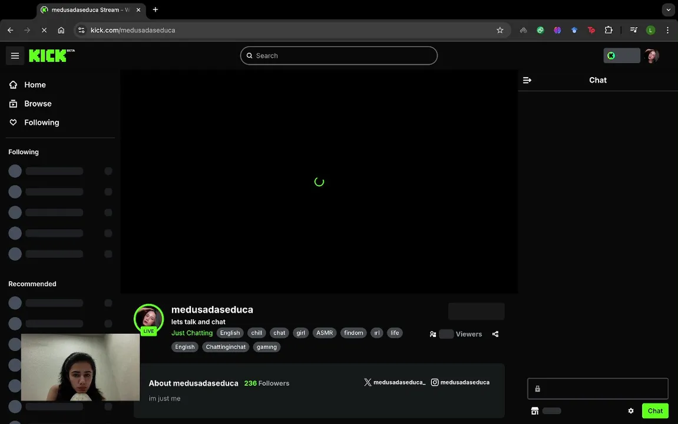Open Following in the sidebar

pos(41,122)
